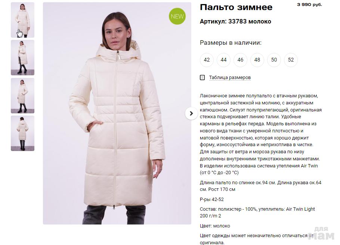Screen dimensions: 340x245
Task: Click the main coat product photo
Action: 117,113
